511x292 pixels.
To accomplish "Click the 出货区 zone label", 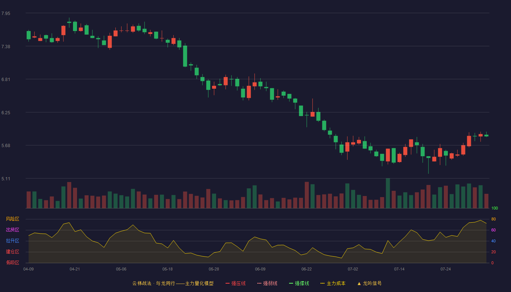I will tap(12, 230).
